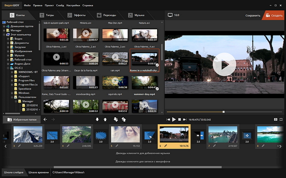
Task: Play the preview with small play button
Action: tap(174, 119)
